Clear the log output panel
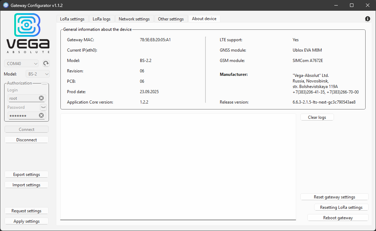This screenshot has width=376, height=231. pos(317,117)
